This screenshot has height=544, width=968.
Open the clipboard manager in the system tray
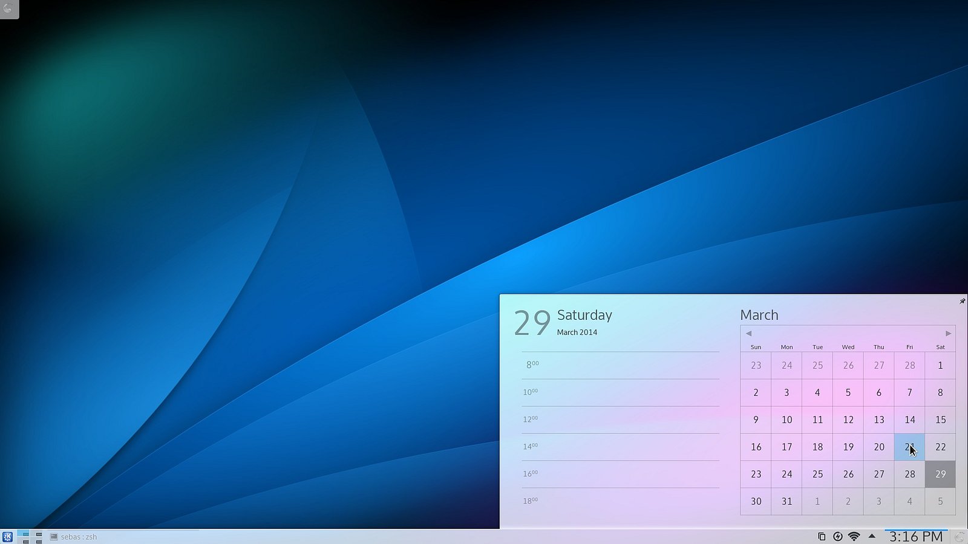point(821,537)
